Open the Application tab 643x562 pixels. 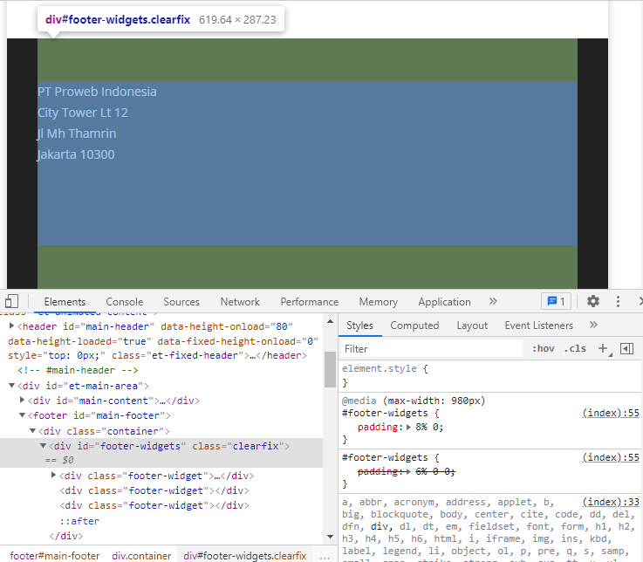point(445,302)
